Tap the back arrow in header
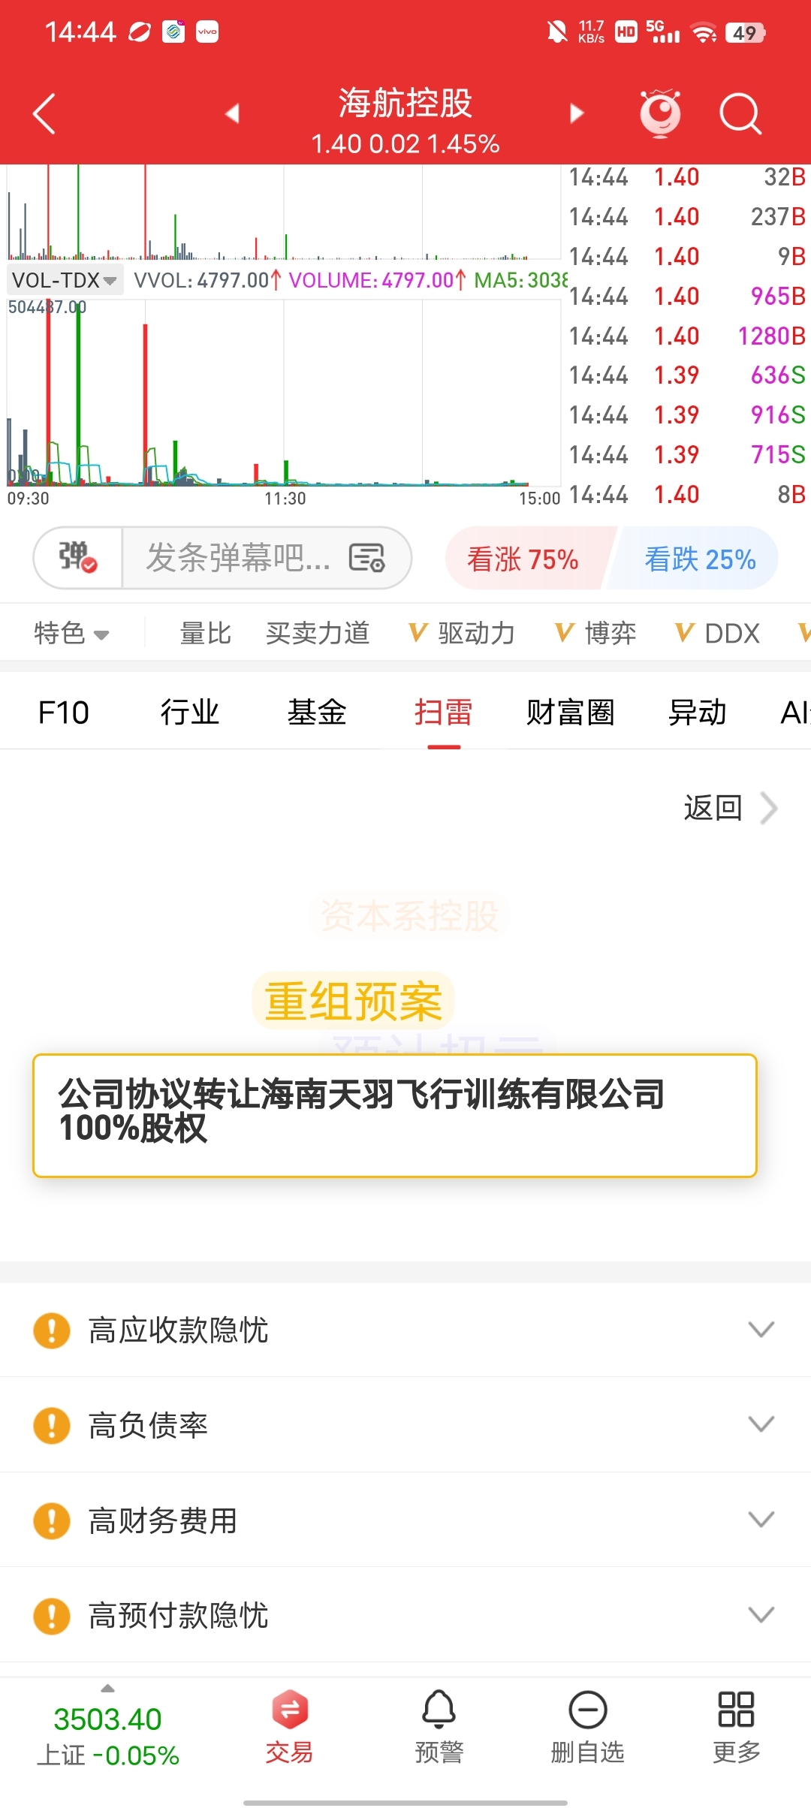 44,114
